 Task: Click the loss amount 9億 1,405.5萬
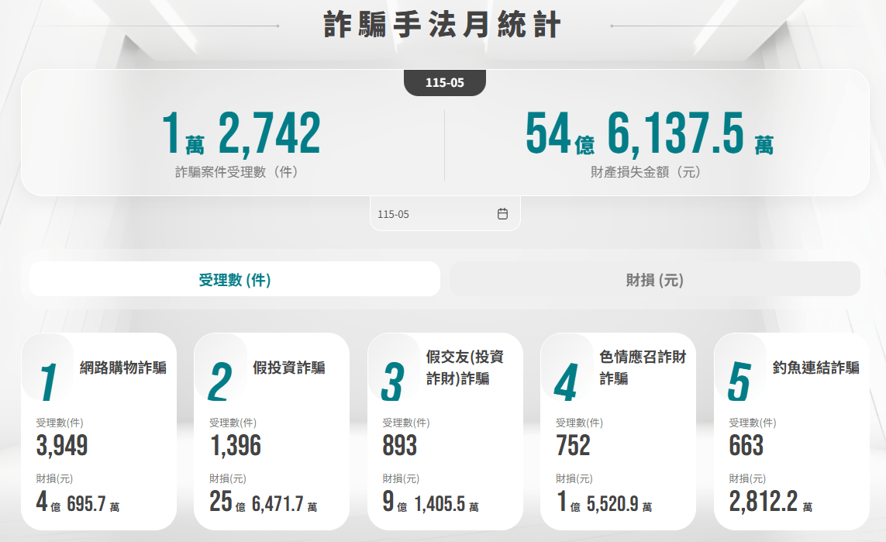coord(430,502)
